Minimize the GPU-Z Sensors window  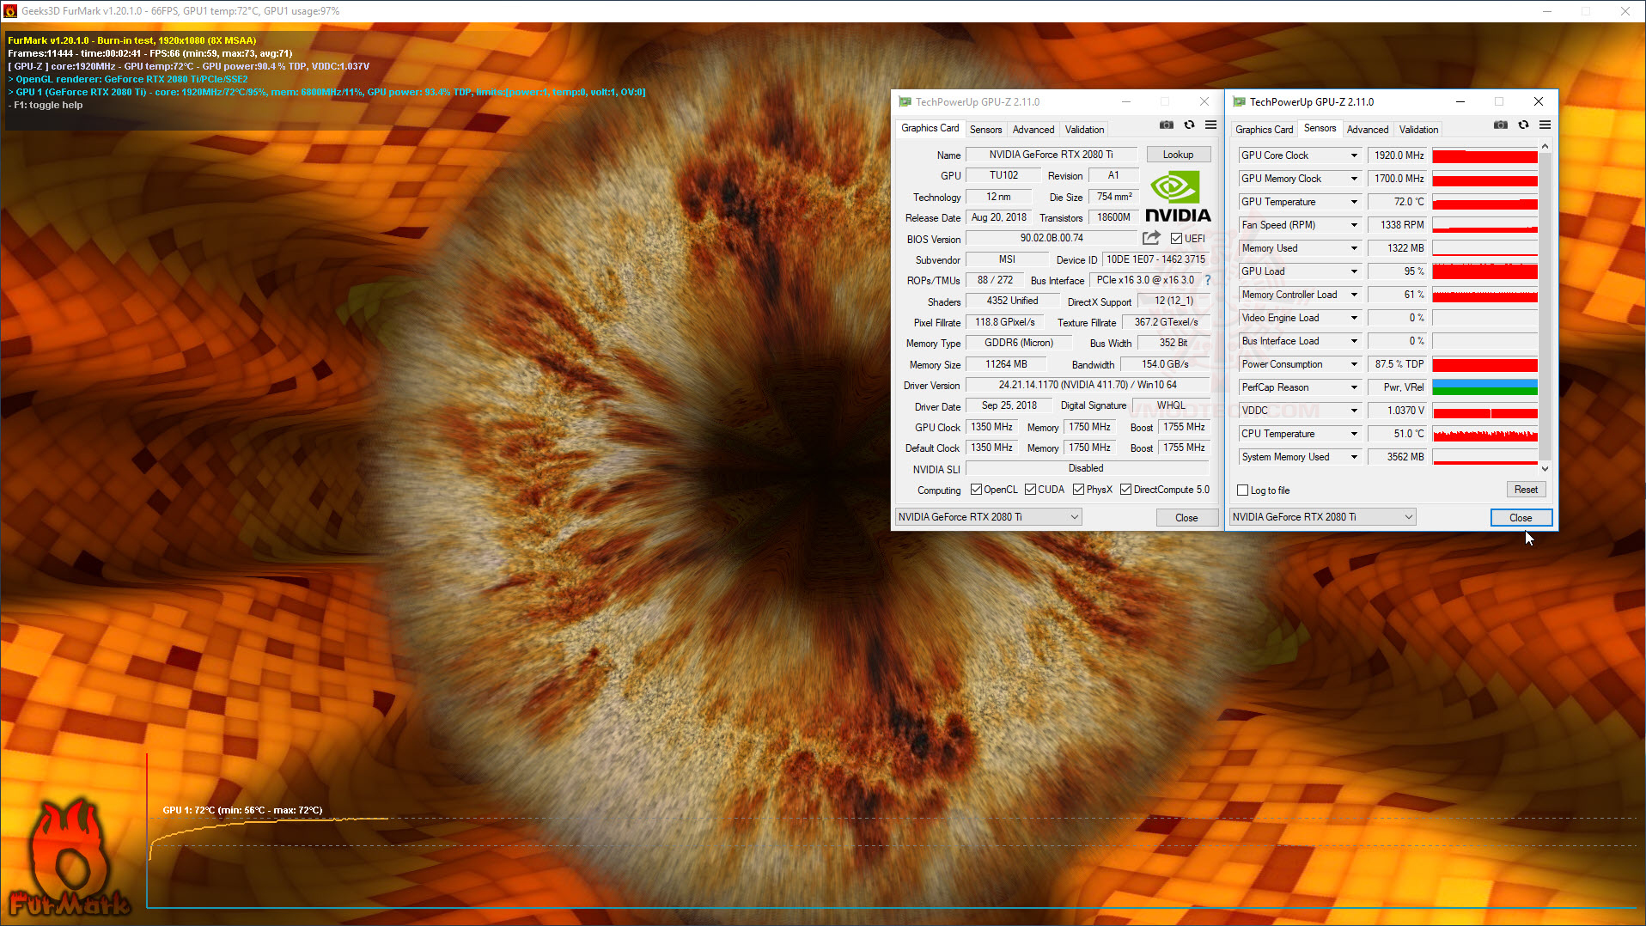pyautogui.click(x=1460, y=101)
